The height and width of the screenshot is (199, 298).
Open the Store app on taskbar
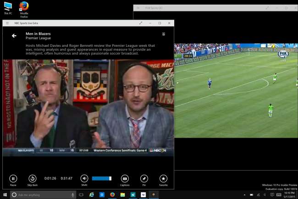[x=102, y=195]
